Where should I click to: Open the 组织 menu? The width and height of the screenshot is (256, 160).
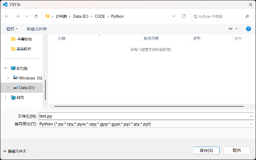[x=12, y=29]
